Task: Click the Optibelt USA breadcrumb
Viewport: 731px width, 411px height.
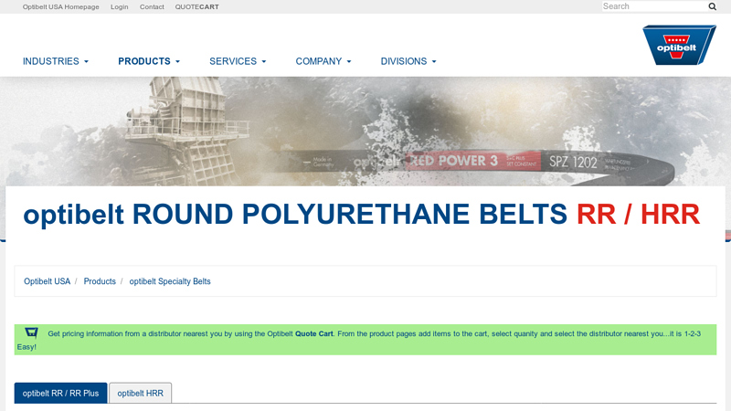Action: click(x=48, y=281)
